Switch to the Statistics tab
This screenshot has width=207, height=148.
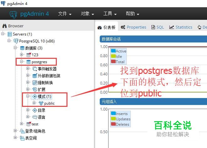click(x=181, y=27)
